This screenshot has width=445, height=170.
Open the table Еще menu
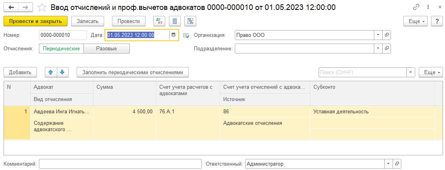pos(430,72)
